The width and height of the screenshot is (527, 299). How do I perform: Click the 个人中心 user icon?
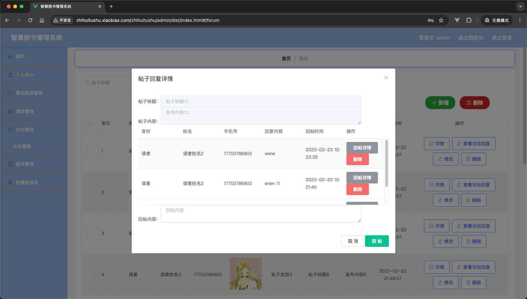pyautogui.click(x=10, y=75)
